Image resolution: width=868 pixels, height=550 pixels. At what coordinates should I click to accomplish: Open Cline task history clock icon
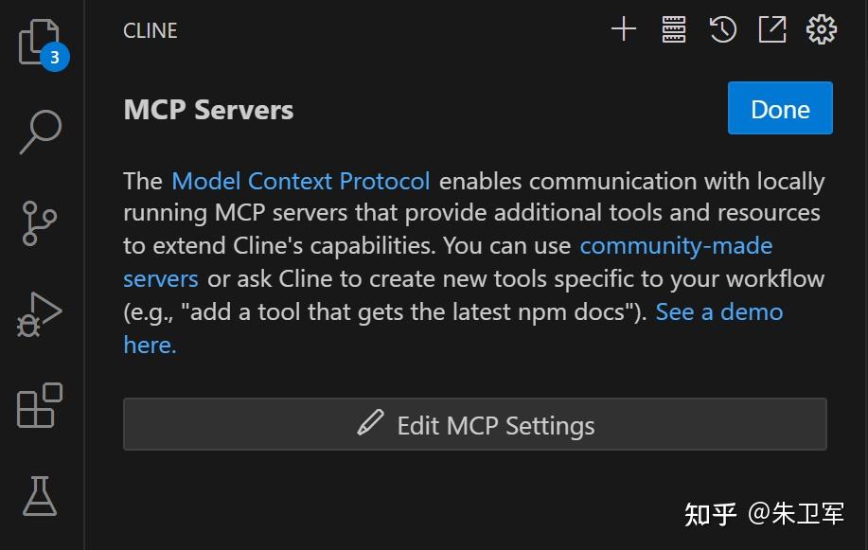tap(723, 28)
